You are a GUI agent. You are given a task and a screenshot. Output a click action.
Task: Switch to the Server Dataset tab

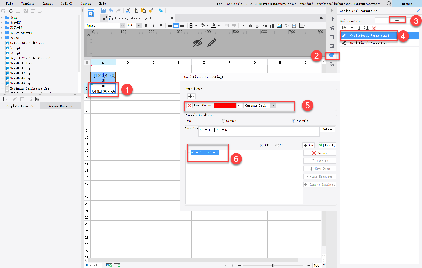[x=60, y=106]
